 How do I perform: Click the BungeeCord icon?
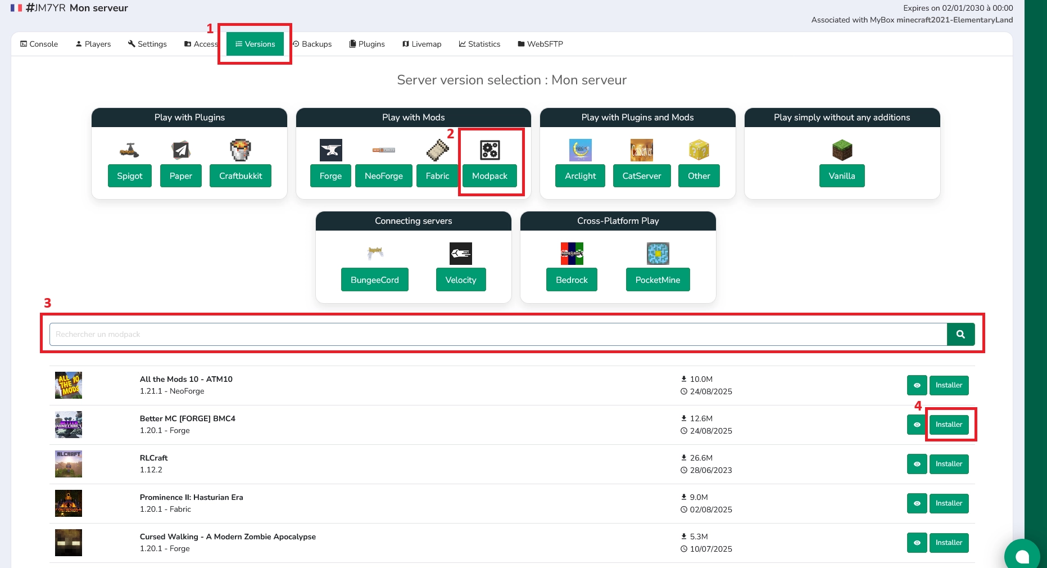click(375, 253)
